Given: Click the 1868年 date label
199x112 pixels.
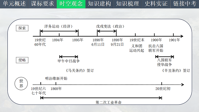Looking at the screenshot, I should (x=56, y=89).
